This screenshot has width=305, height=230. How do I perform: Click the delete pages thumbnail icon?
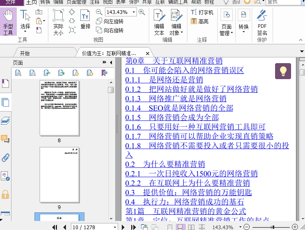[x=90, y=73]
